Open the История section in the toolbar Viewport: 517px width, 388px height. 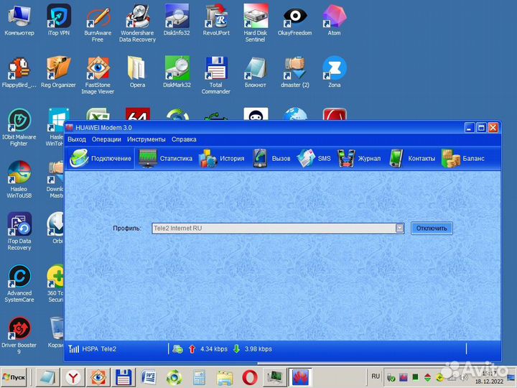[222, 159]
